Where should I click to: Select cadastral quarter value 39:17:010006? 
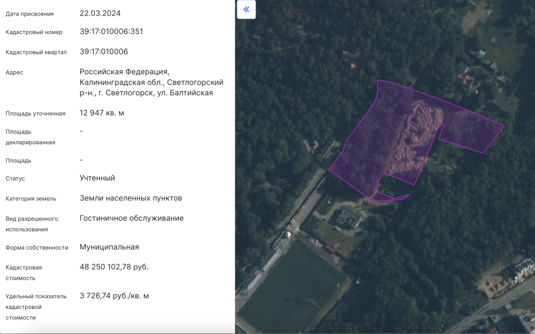coord(104,52)
